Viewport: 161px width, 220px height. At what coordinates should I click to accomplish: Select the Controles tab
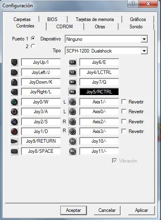point(25,26)
